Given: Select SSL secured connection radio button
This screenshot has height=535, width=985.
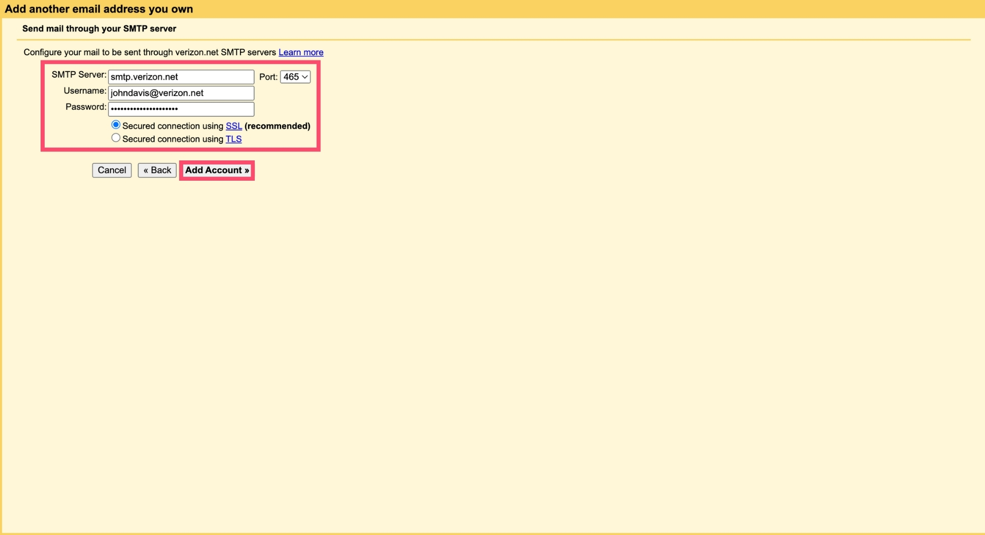Looking at the screenshot, I should 116,125.
